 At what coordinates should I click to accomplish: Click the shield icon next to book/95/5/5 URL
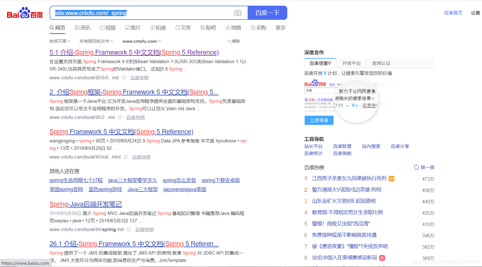124,78
